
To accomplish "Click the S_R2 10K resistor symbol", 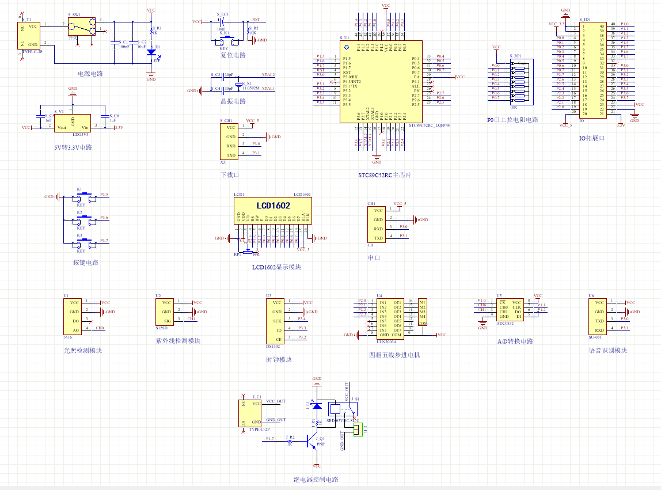I will coord(248,31).
